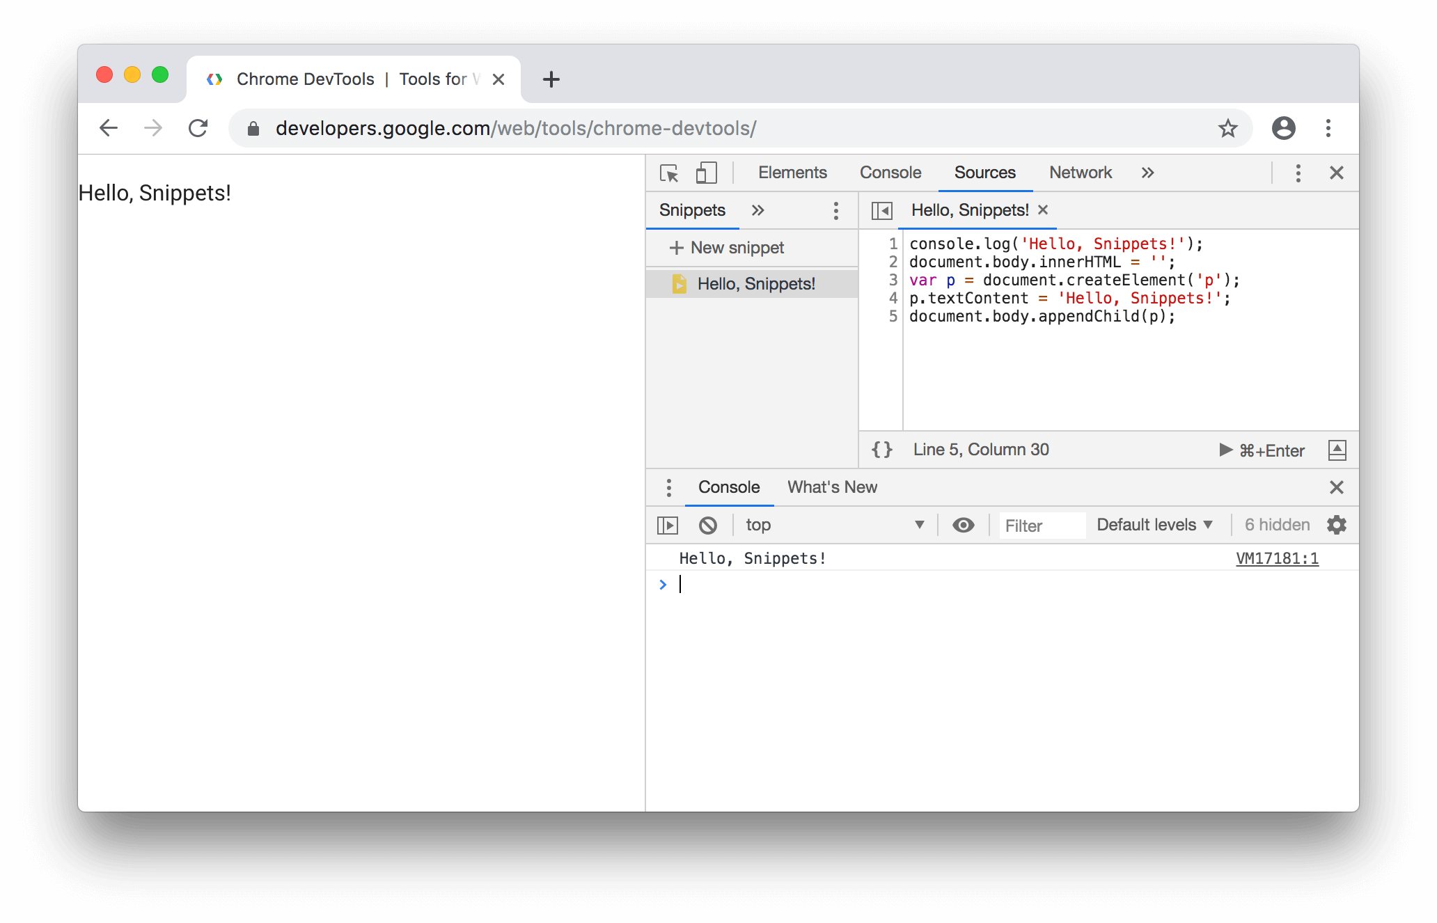Run snippet with the play button
Viewport: 1437px width, 923px height.
[1226, 450]
